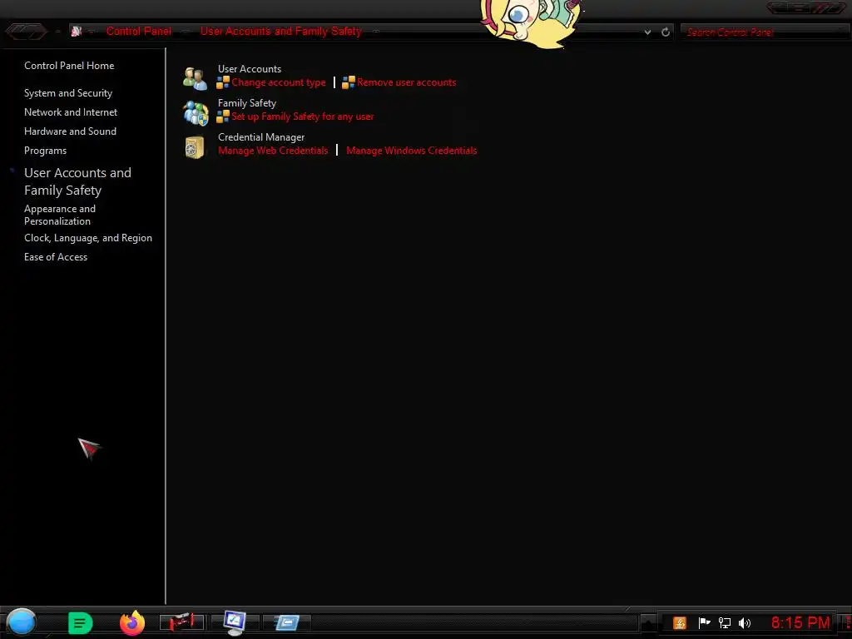This screenshot has width=852, height=639.
Task: Open the network tray icon
Action: (725, 623)
